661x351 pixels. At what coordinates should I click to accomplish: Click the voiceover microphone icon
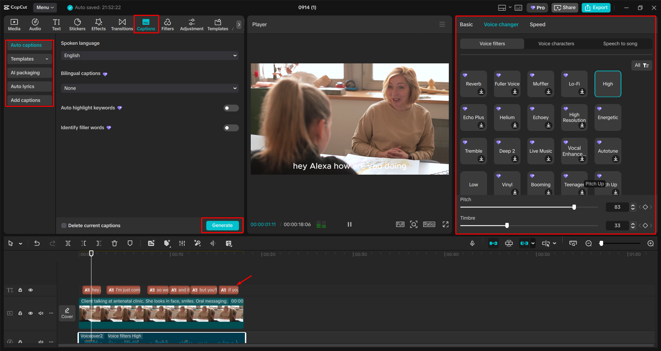472,243
